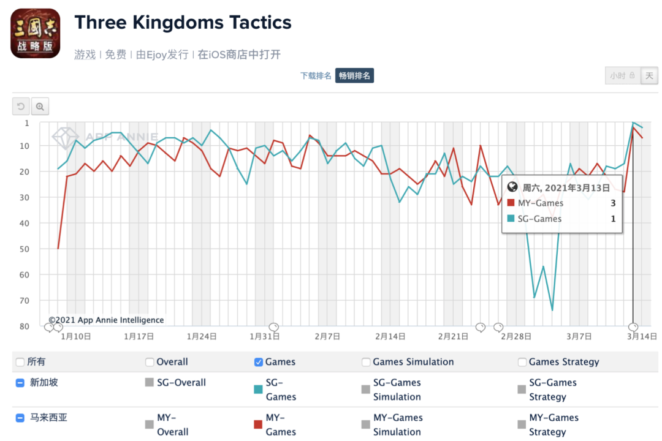Click the chart reset zoom icon

tap(21, 107)
